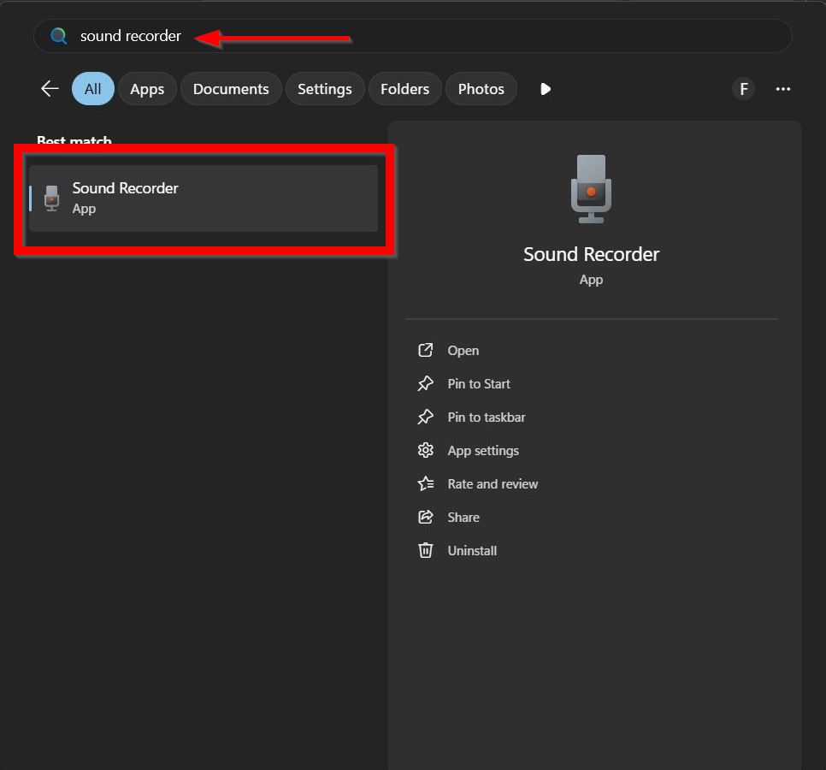Click the trash can Uninstall icon
Image resolution: width=826 pixels, height=770 pixels.
425,550
